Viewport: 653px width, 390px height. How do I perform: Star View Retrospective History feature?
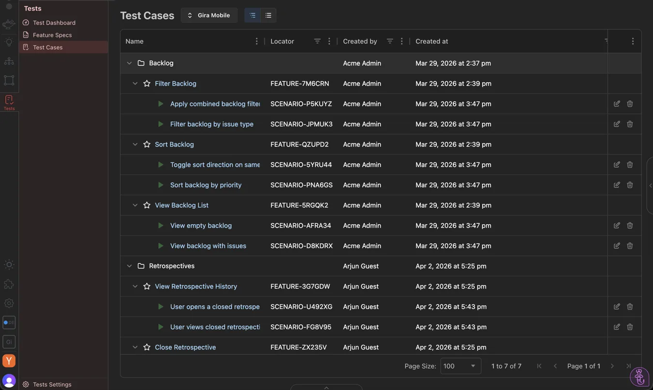(147, 287)
